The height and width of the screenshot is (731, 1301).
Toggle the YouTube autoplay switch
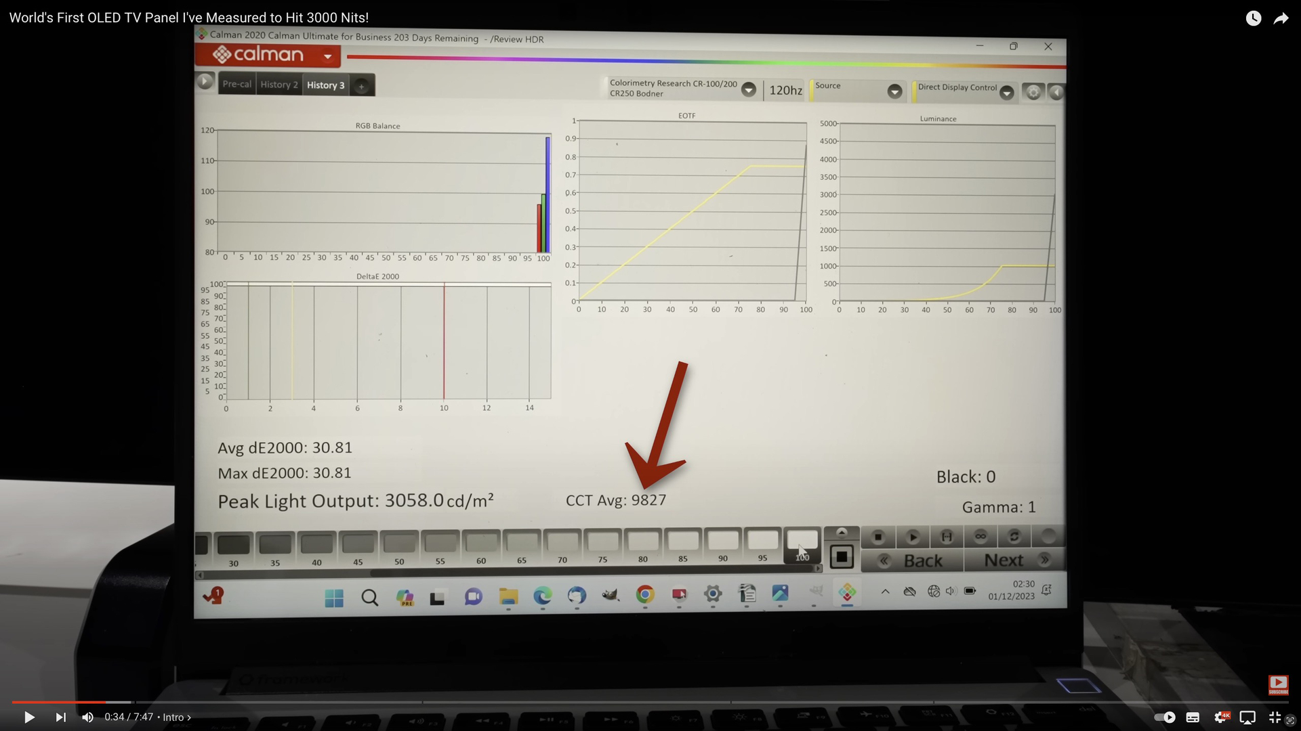1165,717
